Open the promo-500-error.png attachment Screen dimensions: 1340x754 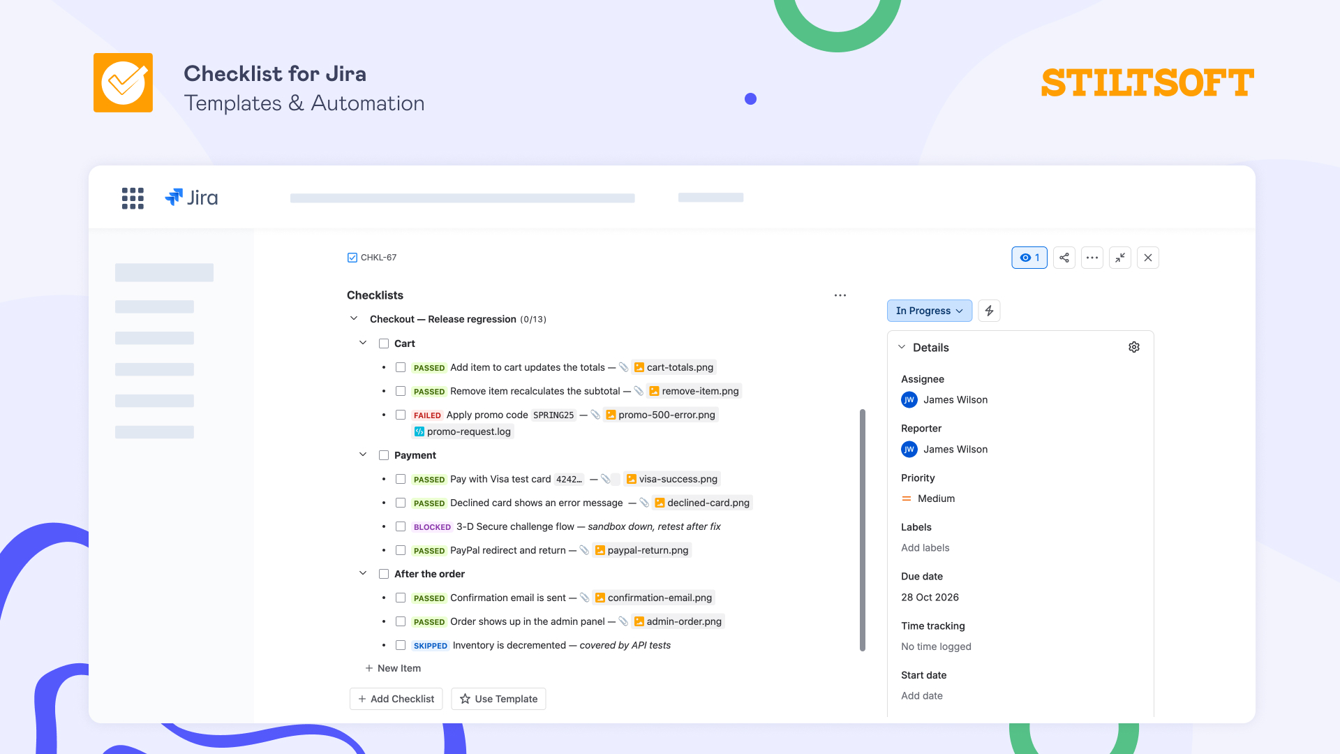660,415
